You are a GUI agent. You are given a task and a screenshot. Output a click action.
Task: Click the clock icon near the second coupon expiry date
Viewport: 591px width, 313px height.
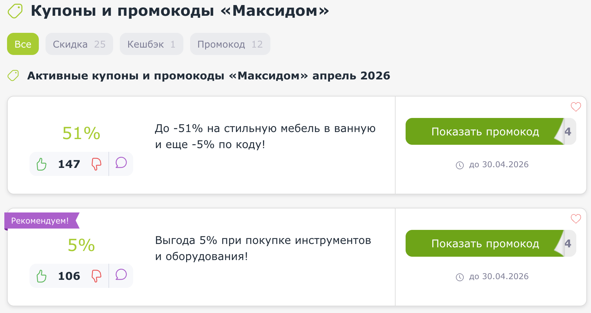click(x=460, y=276)
